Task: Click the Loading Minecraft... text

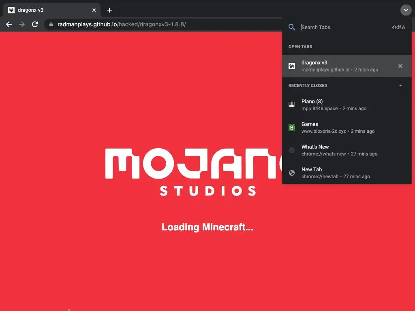Action: [x=207, y=227]
